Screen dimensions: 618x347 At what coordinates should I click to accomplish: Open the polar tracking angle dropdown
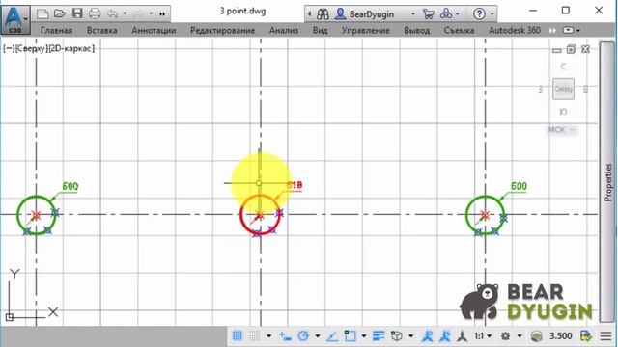[x=318, y=336]
